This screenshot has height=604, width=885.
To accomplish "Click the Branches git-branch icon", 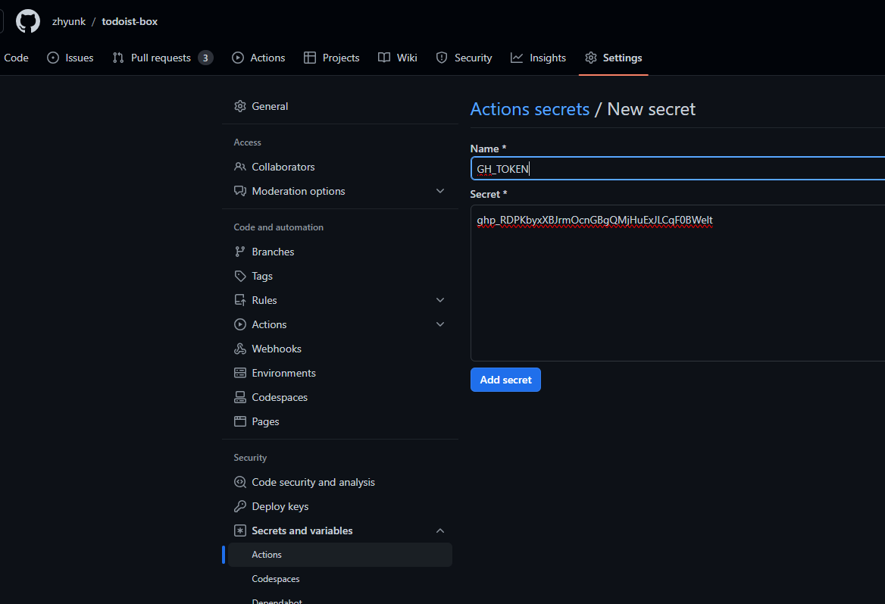I will 240,251.
